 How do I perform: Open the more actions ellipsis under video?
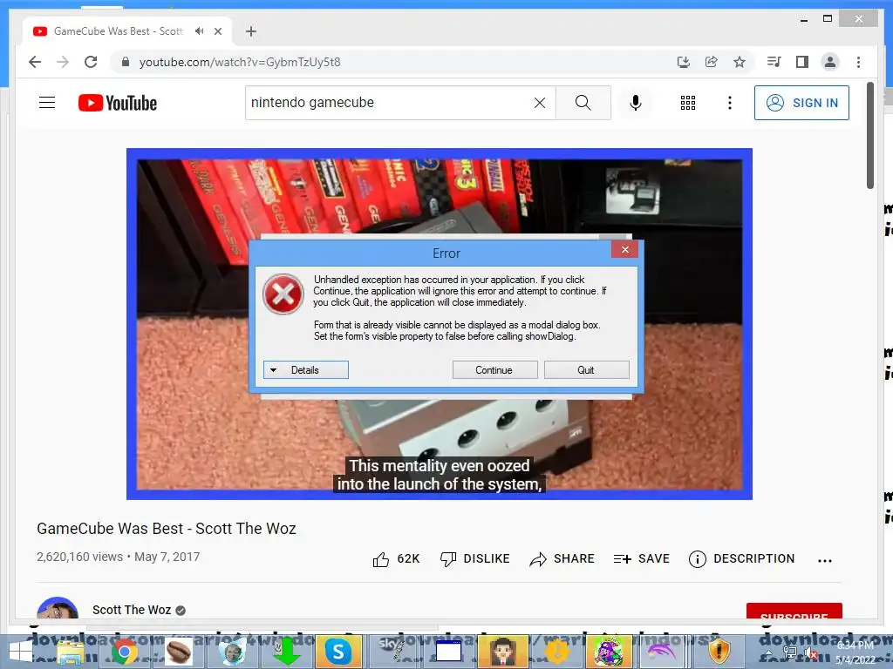point(825,560)
